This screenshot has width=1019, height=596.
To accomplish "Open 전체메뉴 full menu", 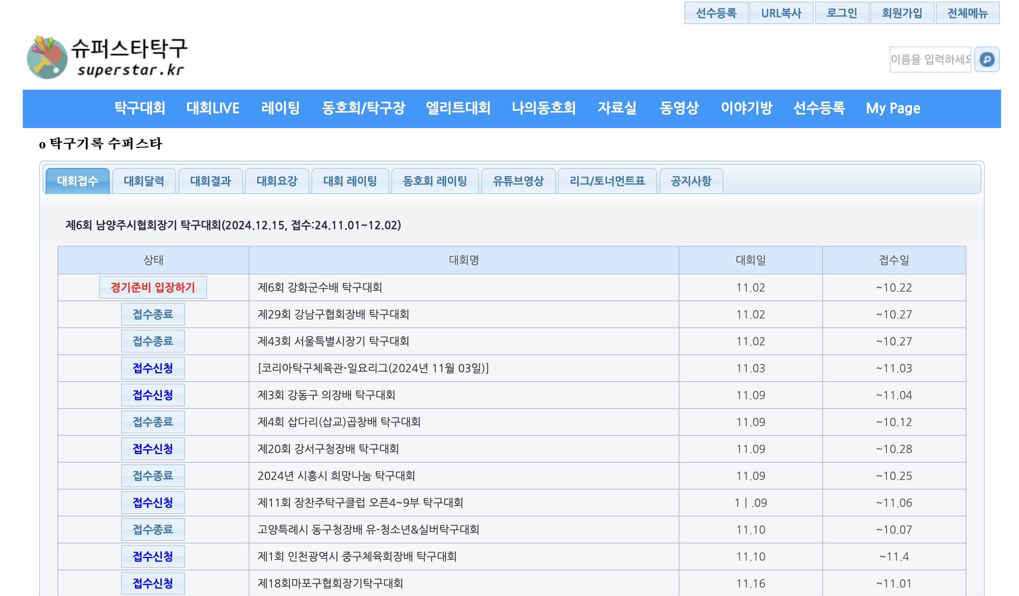I will [968, 13].
